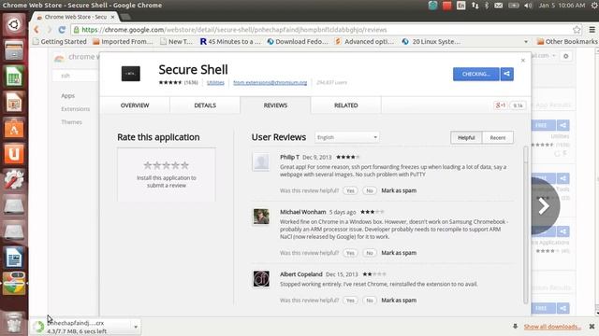Reload the page with refresh icon

(x=62, y=30)
